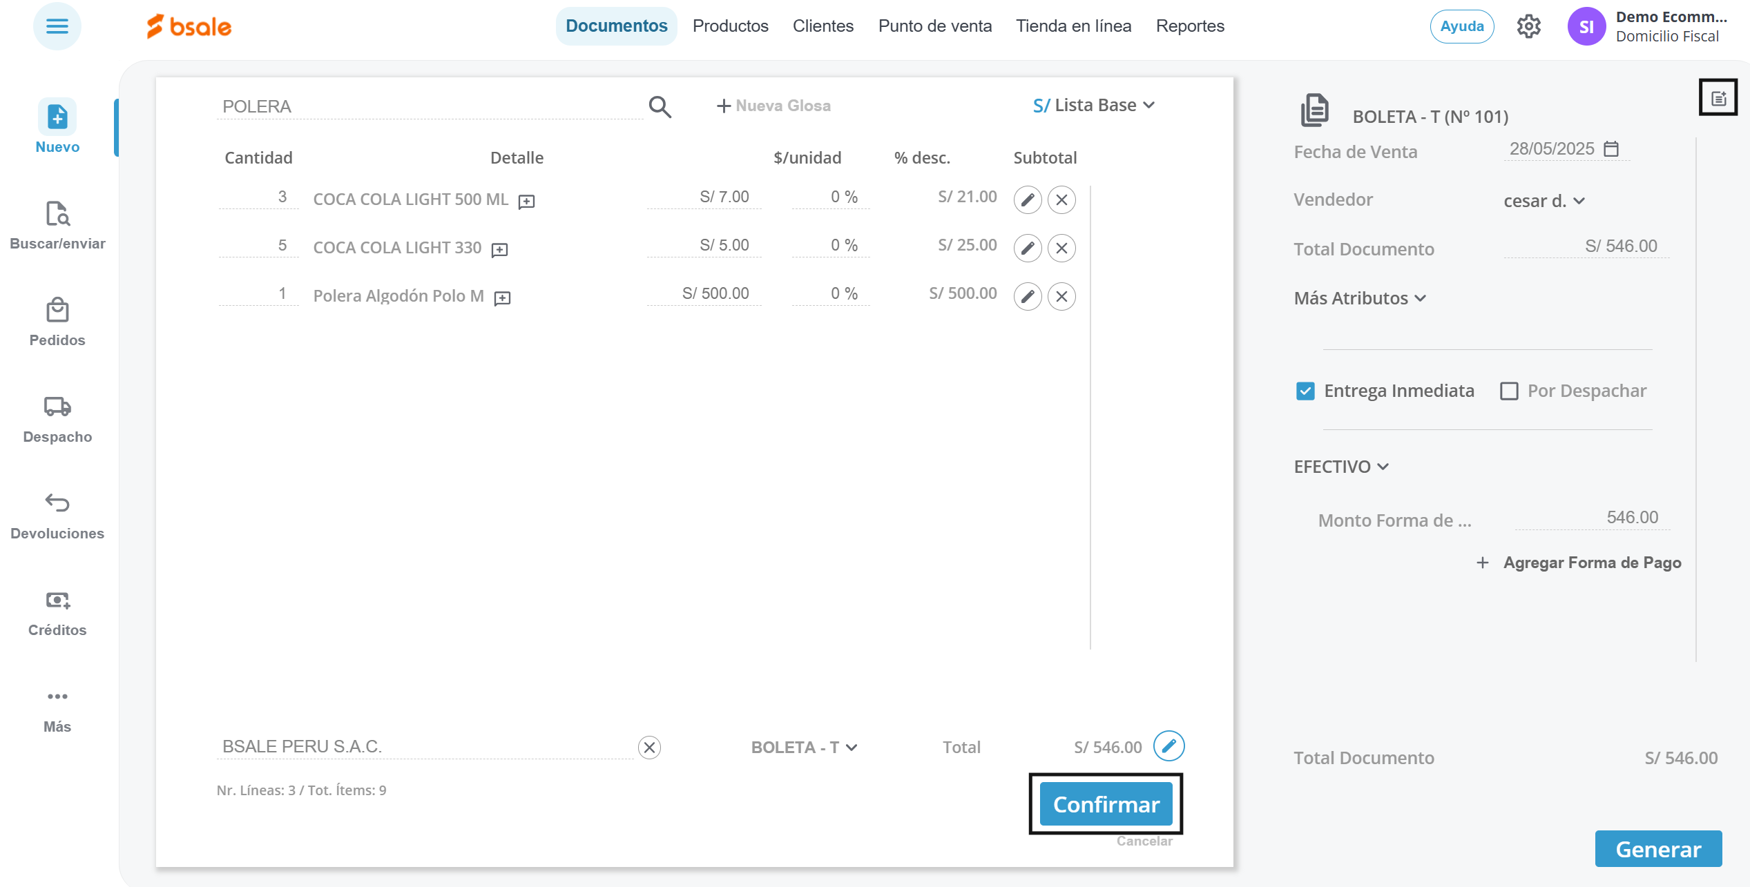Click Agregar Forma de Pago link
Image resolution: width=1750 pixels, height=887 pixels.
point(1579,563)
